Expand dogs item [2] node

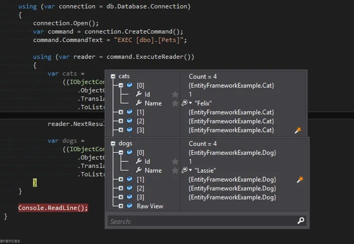[121, 188]
